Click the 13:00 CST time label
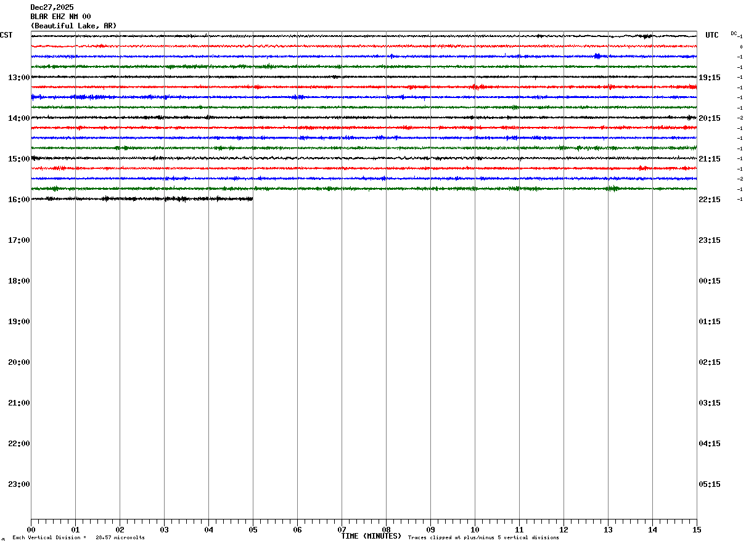 click(x=19, y=78)
